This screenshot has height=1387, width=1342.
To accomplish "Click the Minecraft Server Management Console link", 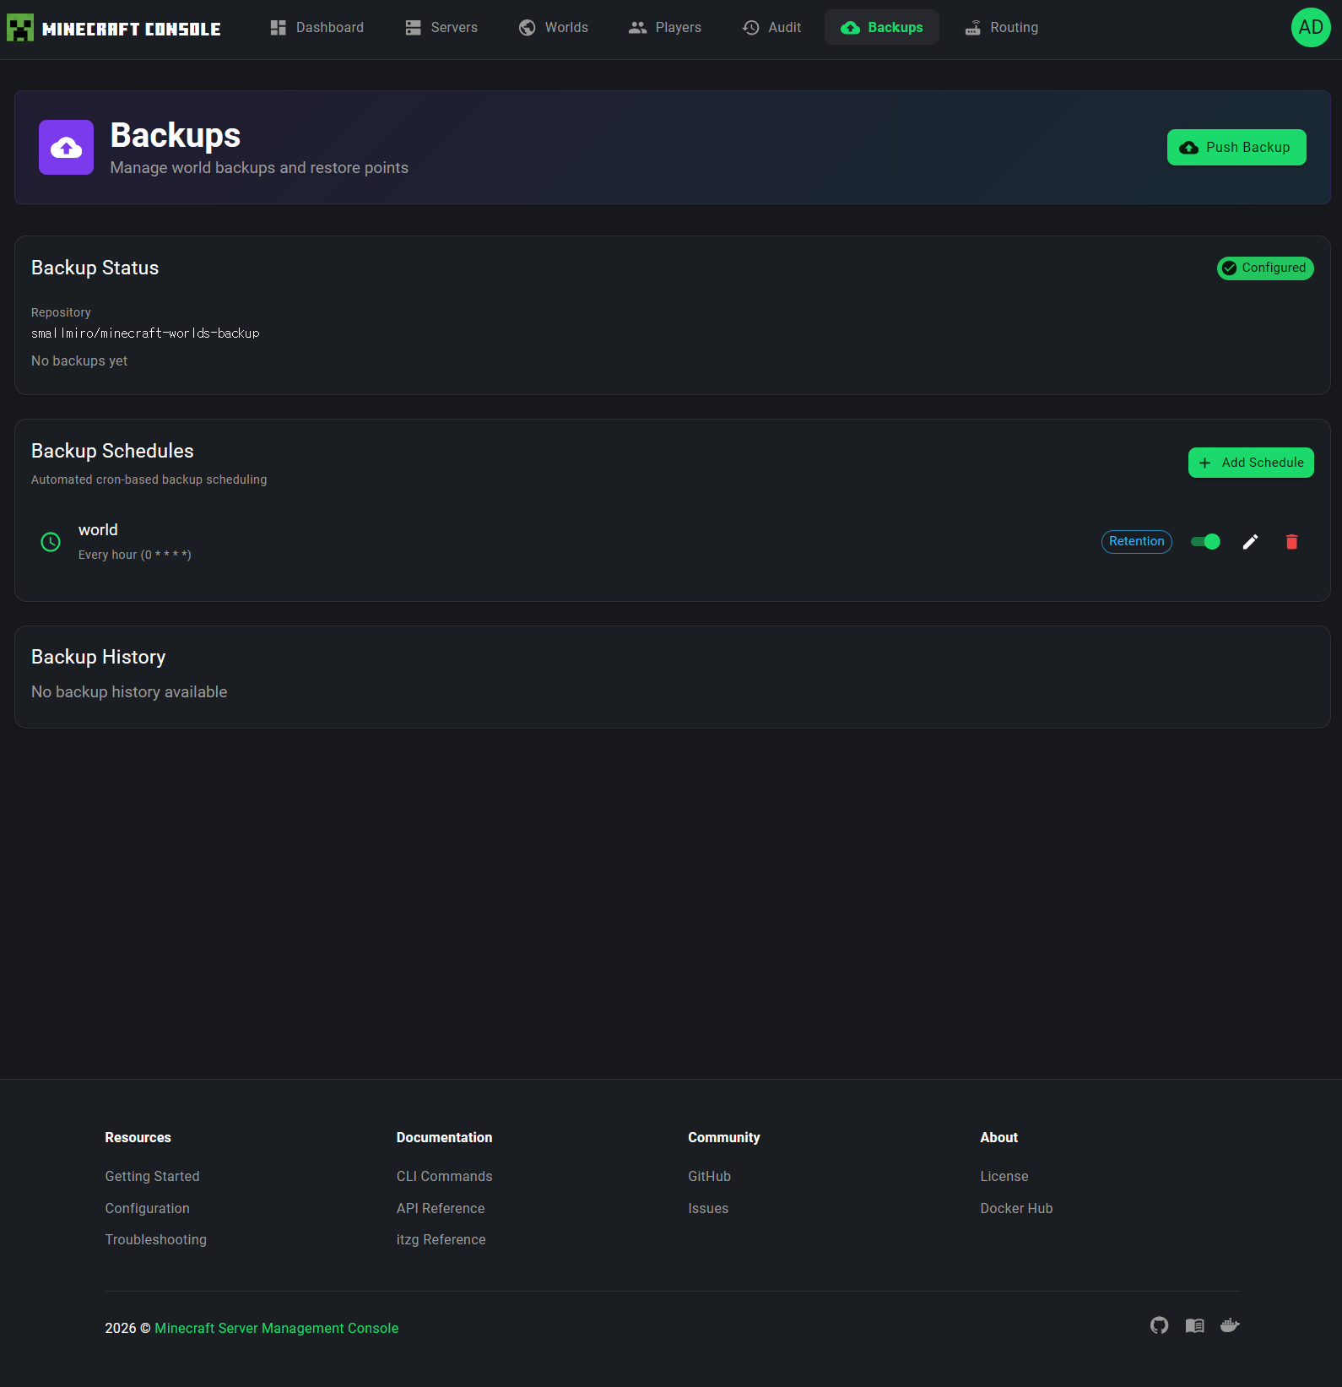I will tap(276, 1329).
